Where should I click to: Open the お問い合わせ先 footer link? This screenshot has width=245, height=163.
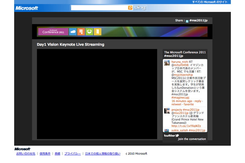pos(26,154)
